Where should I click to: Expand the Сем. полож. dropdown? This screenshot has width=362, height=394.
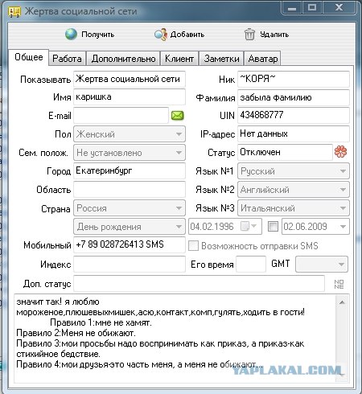click(130, 153)
